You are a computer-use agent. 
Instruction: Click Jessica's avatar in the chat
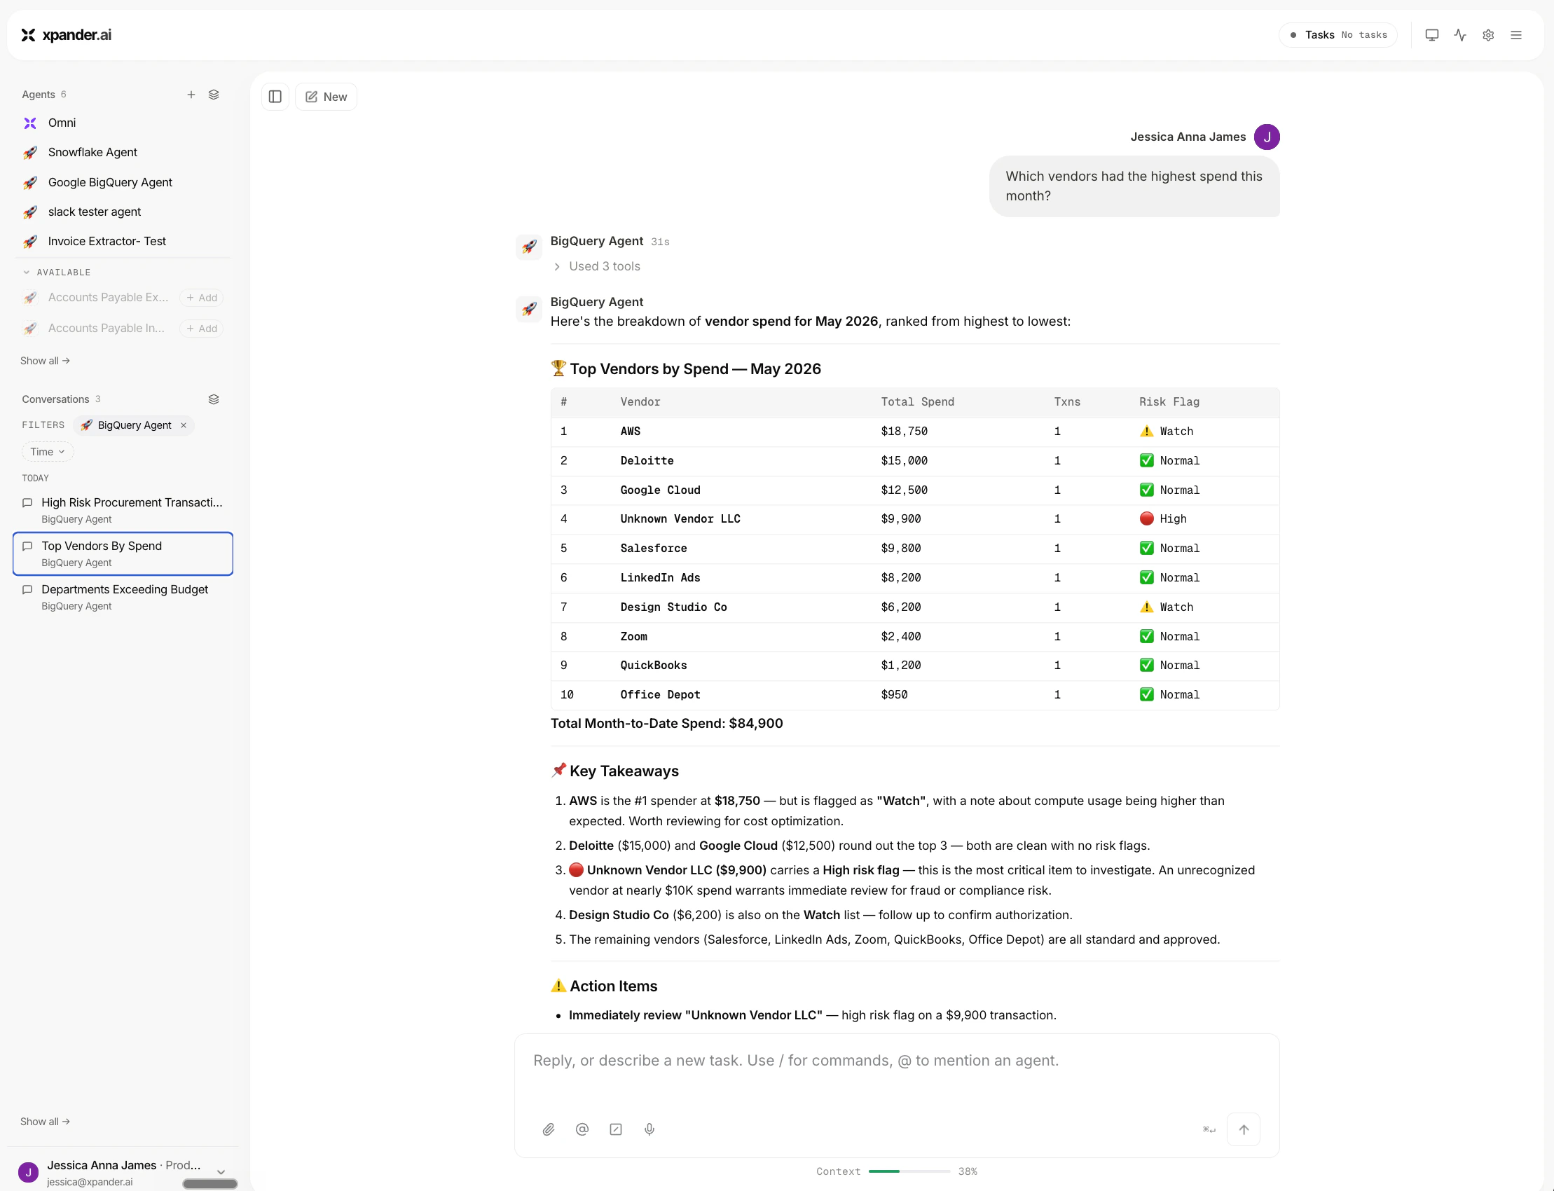pos(1266,137)
